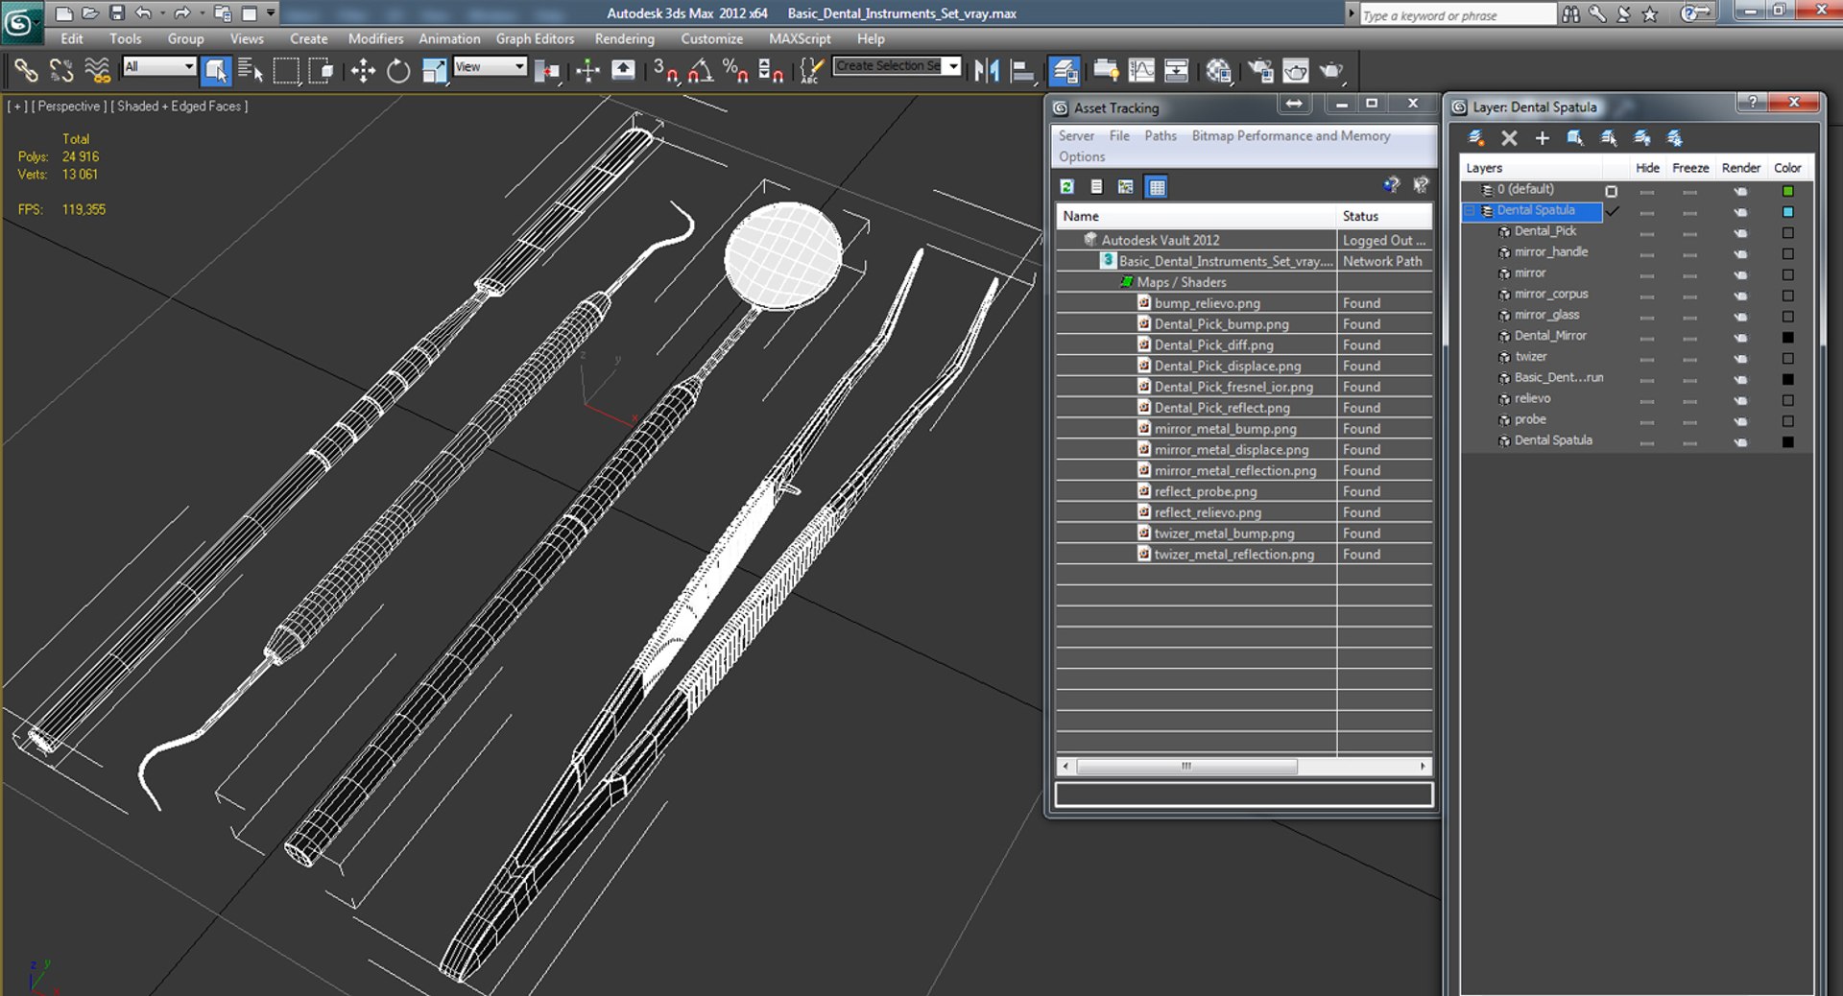Toggle Spinner Snap
Screen dimensions: 1843x996
point(771,70)
